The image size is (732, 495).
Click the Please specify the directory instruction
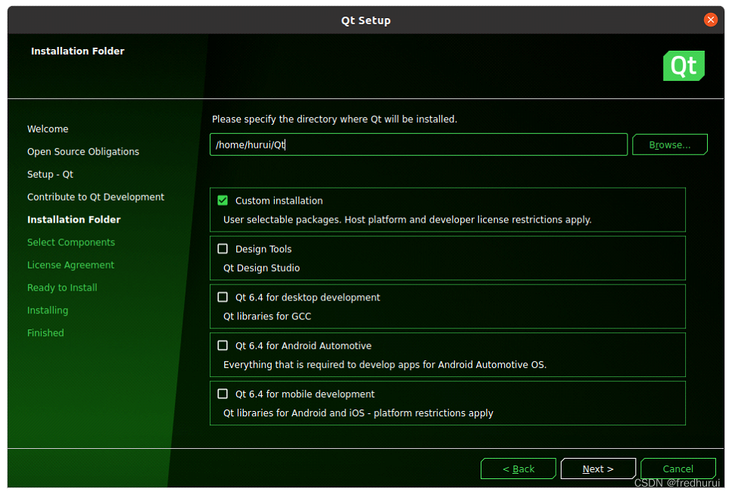tap(335, 119)
